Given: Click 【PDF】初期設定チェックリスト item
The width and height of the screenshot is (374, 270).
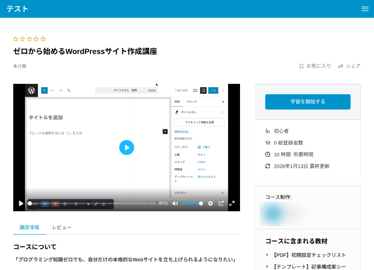Looking at the screenshot, I should [x=309, y=255].
